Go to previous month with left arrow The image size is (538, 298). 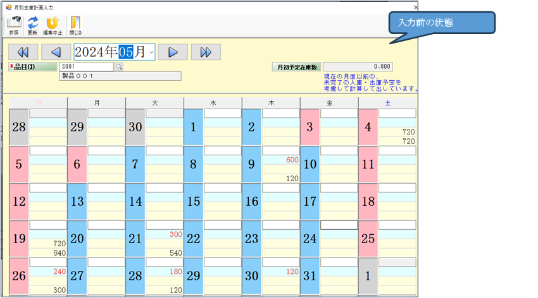(x=56, y=52)
